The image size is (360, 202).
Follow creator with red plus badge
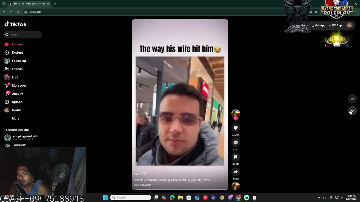[x=236, y=118]
